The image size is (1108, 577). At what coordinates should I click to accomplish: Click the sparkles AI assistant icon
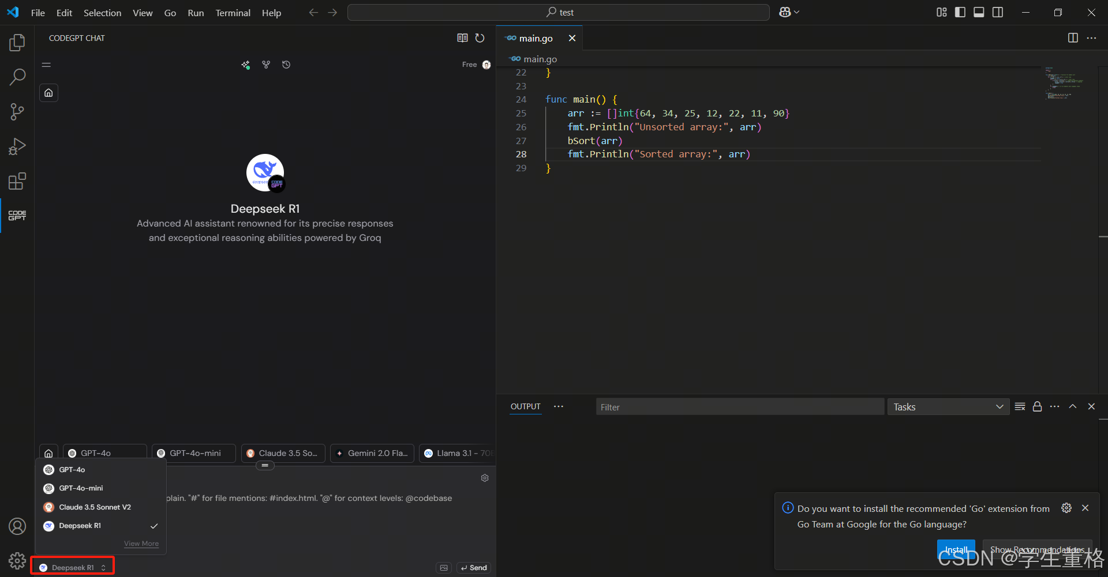click(246, 65)
